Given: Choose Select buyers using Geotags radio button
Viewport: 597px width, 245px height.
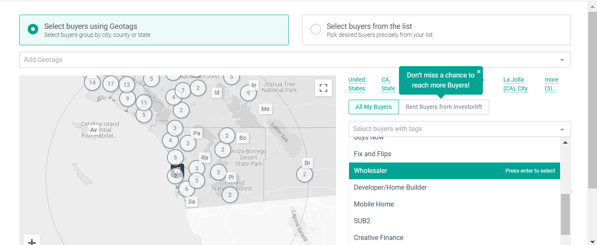Looking at the screenshot, I should click(x=33, y=30).
